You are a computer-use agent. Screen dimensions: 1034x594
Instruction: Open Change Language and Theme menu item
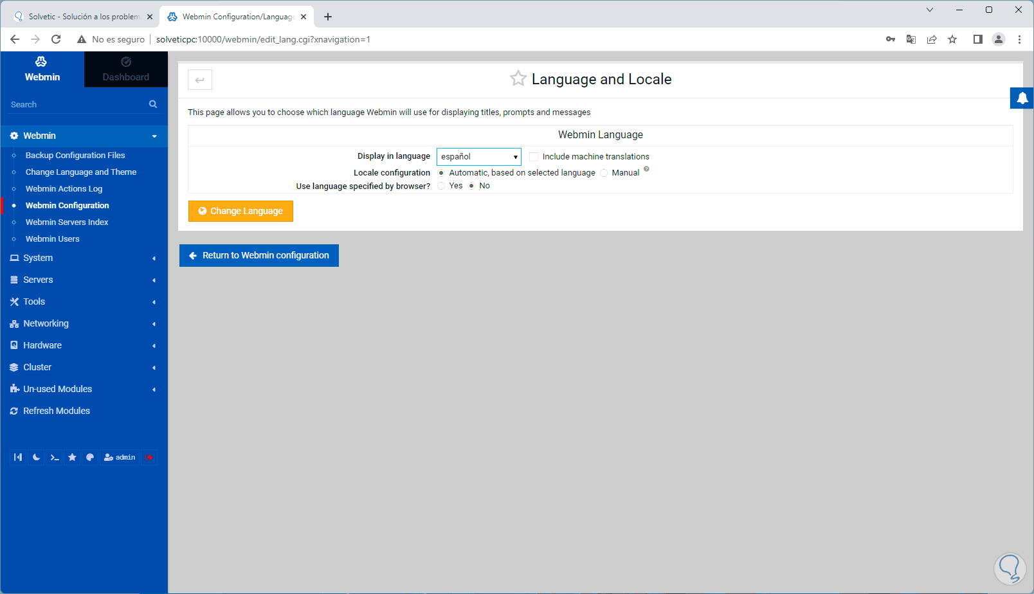tap(81, 172)
